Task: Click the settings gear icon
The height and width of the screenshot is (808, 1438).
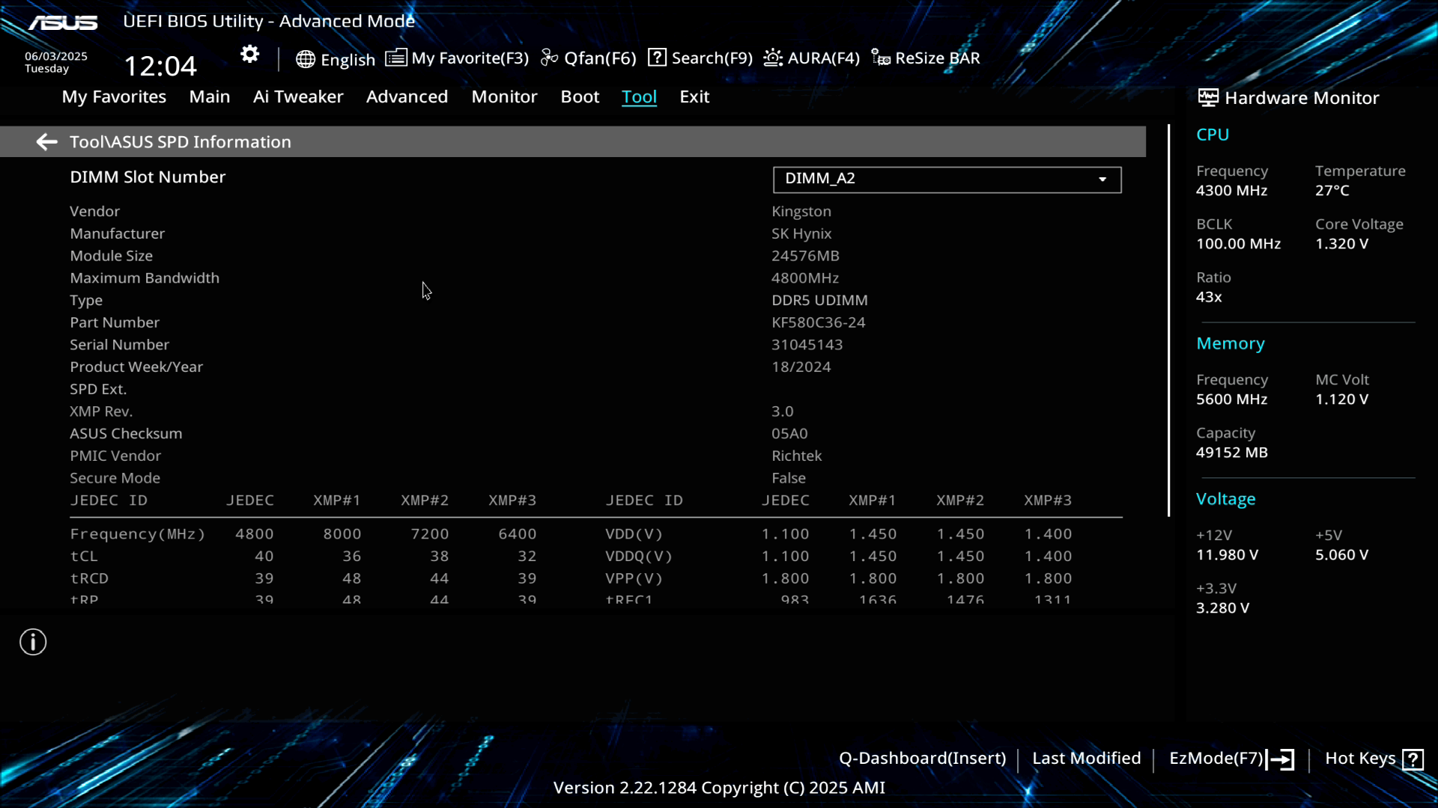Action: pyautogui.click(x=249, y=55)
